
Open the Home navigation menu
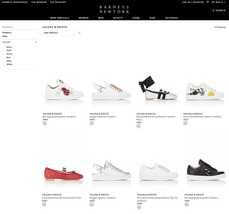(136, 18)
